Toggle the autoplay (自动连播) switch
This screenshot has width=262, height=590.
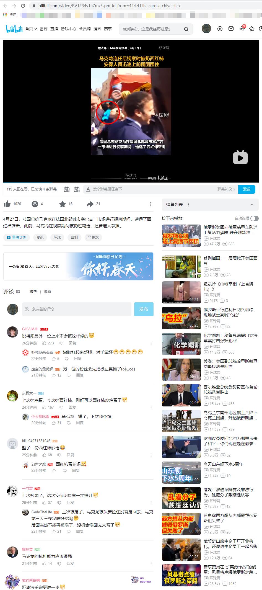[x=254, y=218]
